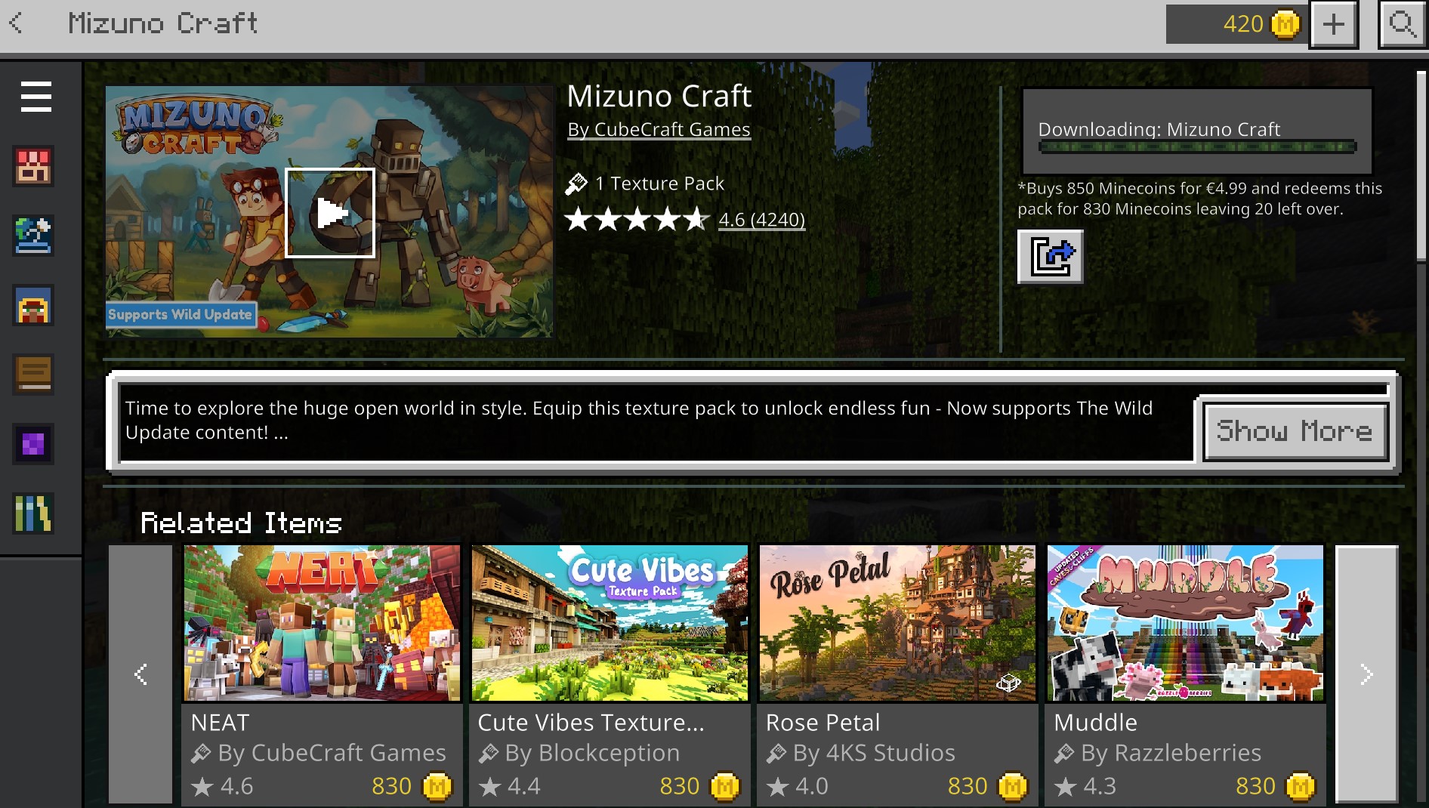Viewport: 1429px width, 808px height.
Task: Play the Mizuno Craft trailer video
Action: point(330,213)
